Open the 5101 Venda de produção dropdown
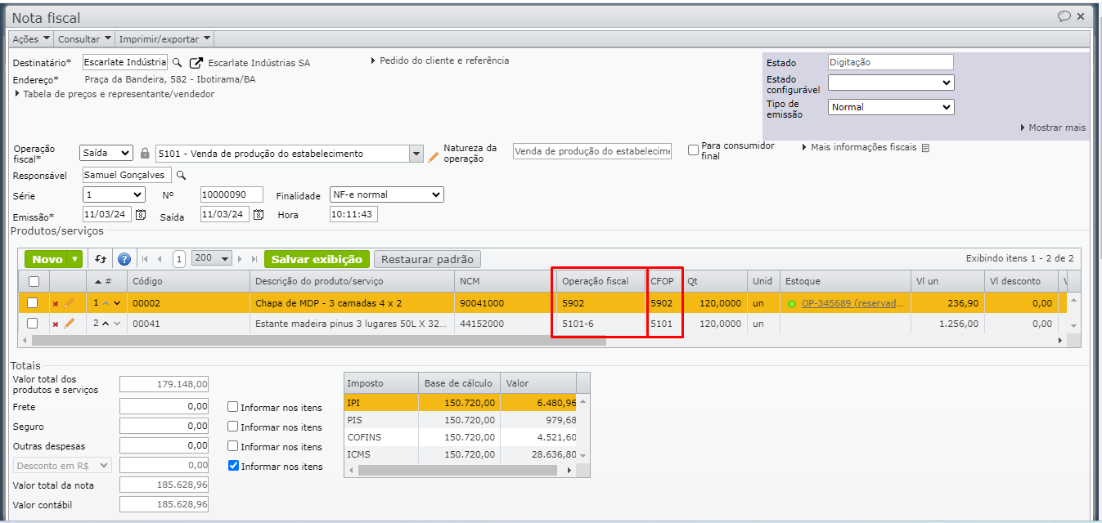Viewport: 1102px width, 523px height. (x=416, y=154)
